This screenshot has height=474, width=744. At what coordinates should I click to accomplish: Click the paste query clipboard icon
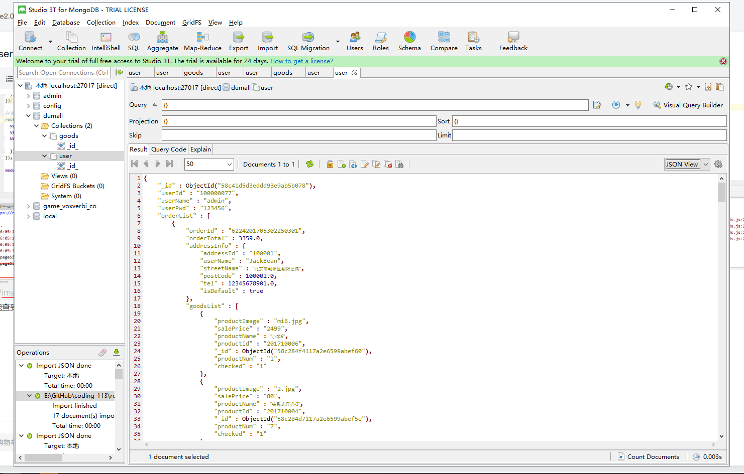tap(720, 87)
